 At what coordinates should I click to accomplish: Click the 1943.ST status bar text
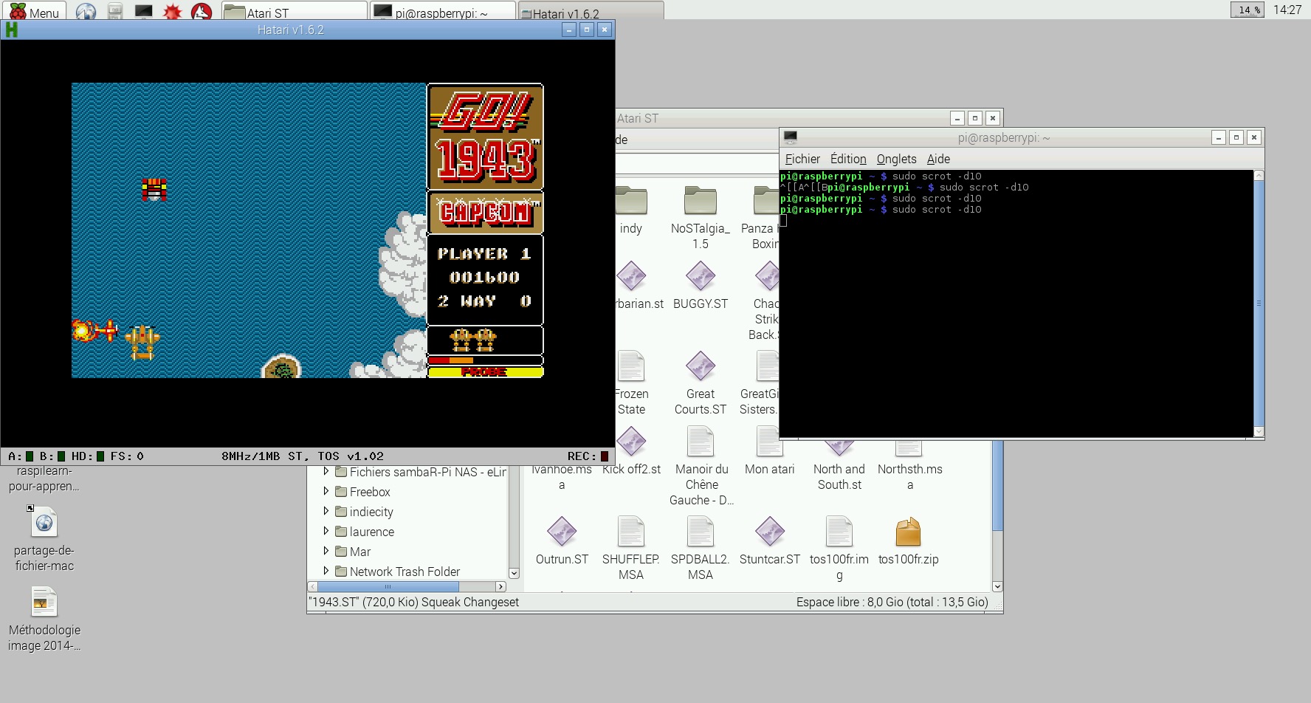pos(413,602)
